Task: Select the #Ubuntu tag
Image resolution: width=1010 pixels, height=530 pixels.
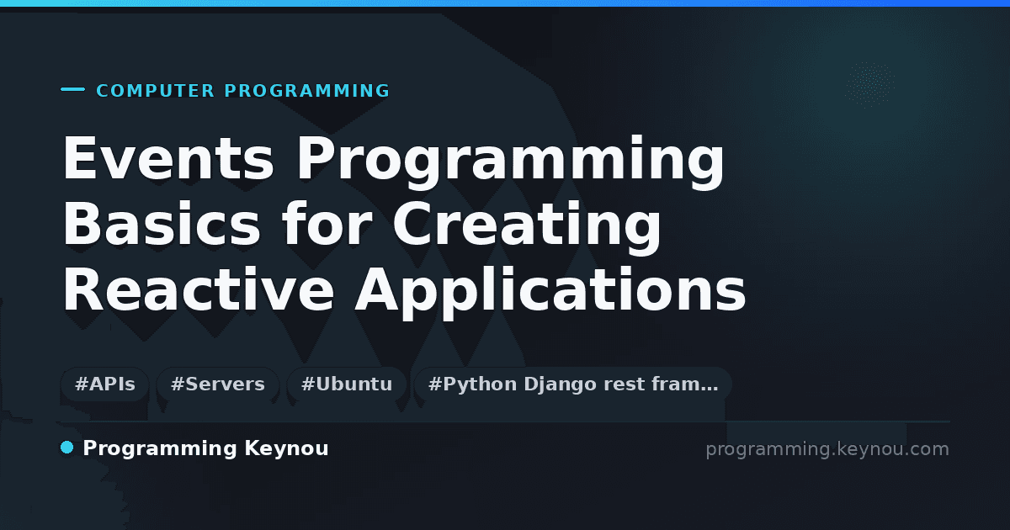Action: tap(347, 384)
